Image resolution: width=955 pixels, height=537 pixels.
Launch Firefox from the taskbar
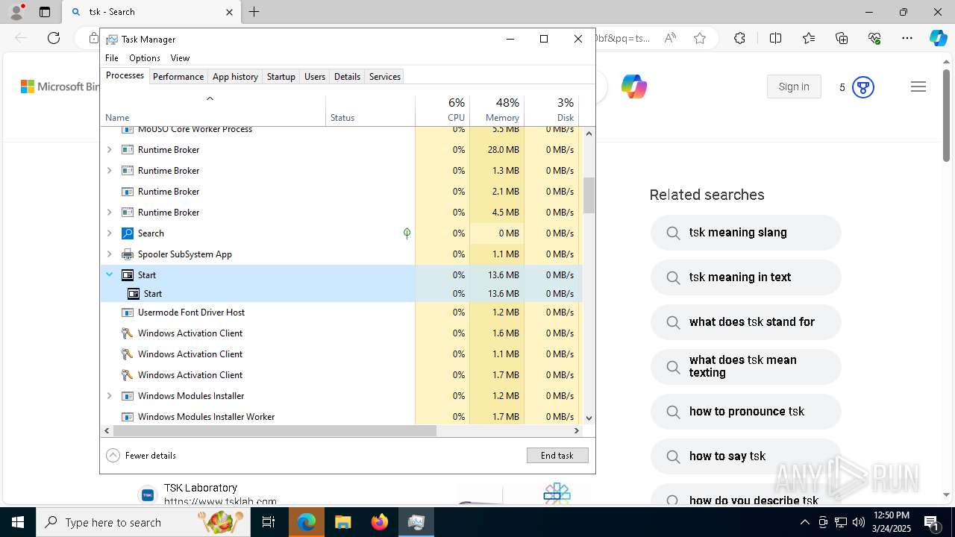[380, 522]
